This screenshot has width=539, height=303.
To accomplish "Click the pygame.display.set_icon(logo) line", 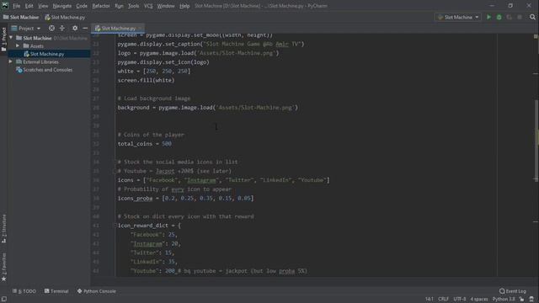I will pyautogui.click(x=163, y=62).
